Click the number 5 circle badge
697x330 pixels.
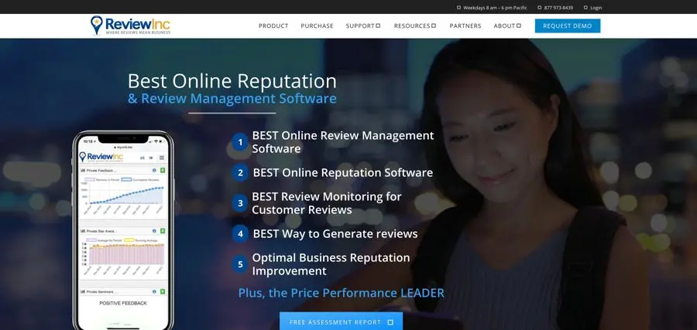(x=240, y=264)
